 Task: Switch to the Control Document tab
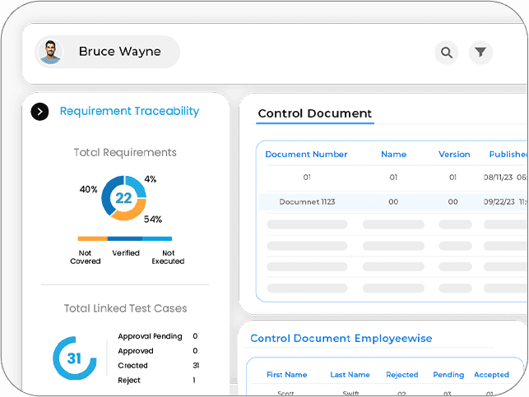click(x=315, y=113)
